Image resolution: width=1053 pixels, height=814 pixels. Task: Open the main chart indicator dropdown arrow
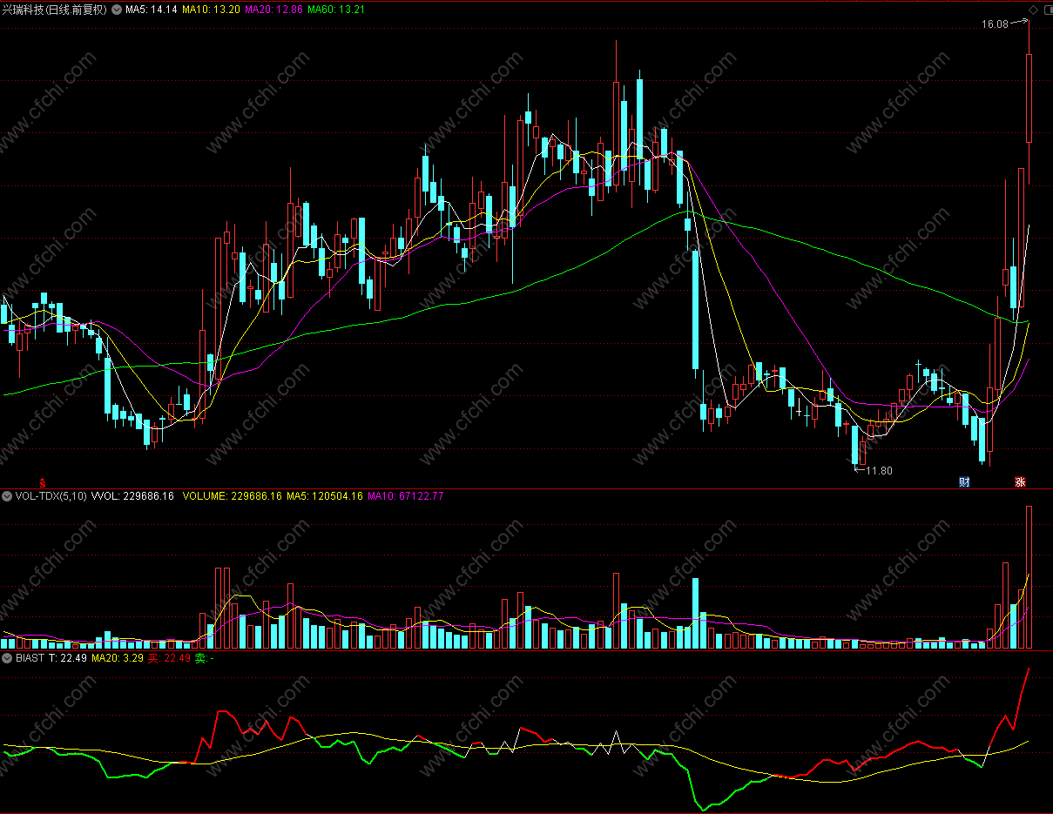[118, 10]
